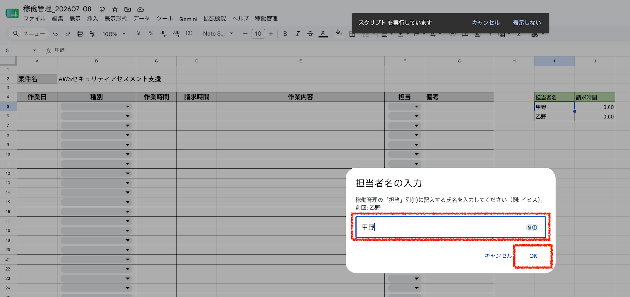Print the spreadsheet
630x297 pixels.
(80, 34)
